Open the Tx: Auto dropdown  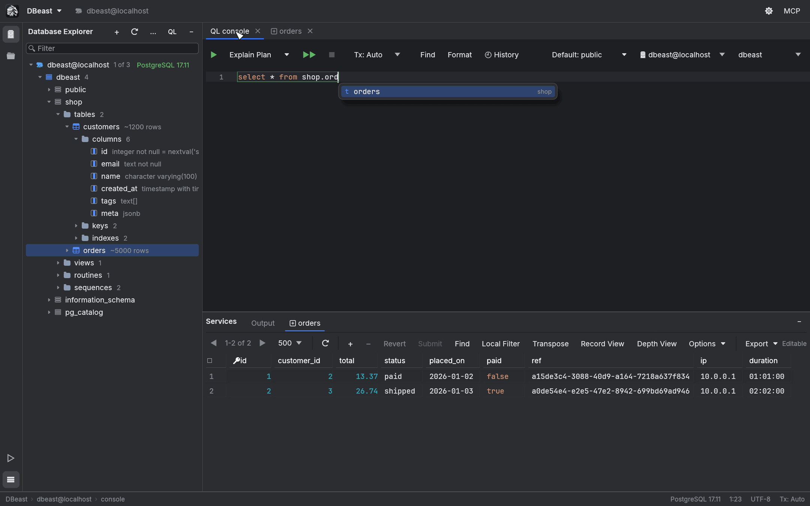[377, 55]
